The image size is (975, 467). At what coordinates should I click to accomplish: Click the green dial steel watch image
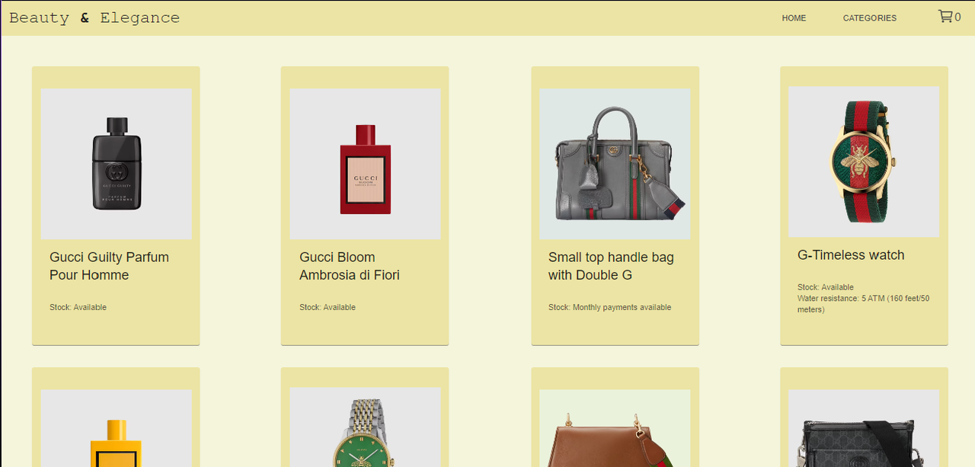click(365, 427)
